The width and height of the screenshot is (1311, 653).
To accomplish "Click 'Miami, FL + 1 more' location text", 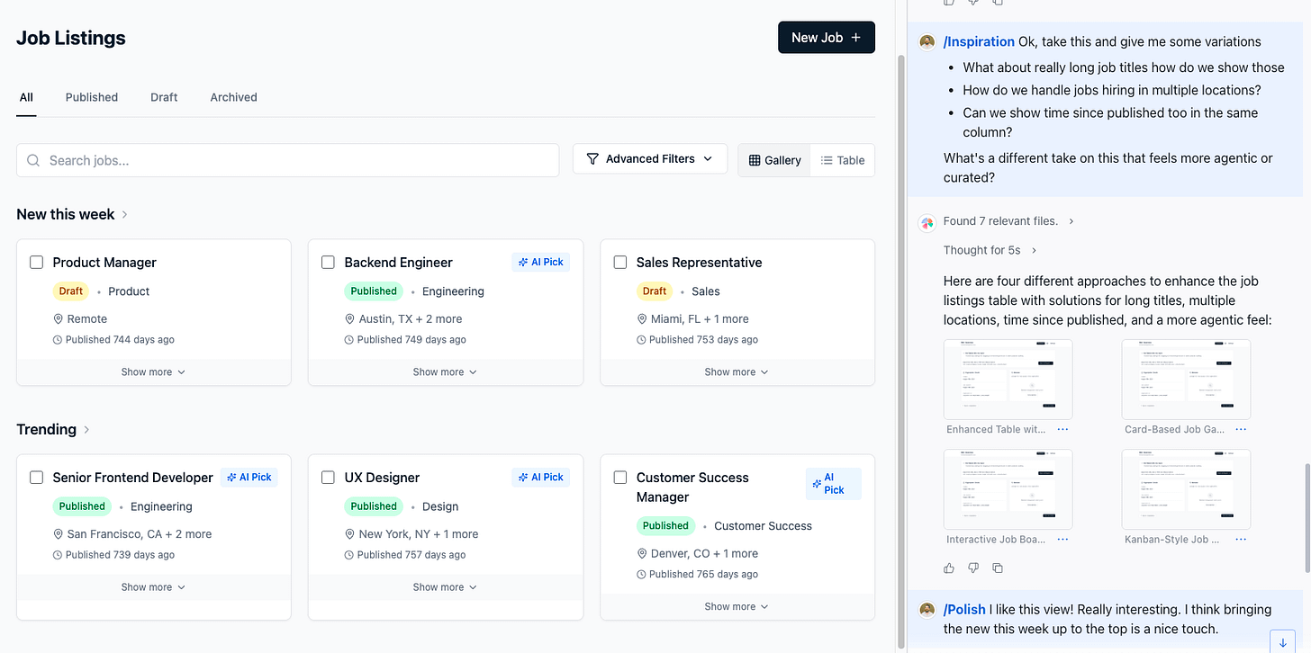I will coord(700,318).
